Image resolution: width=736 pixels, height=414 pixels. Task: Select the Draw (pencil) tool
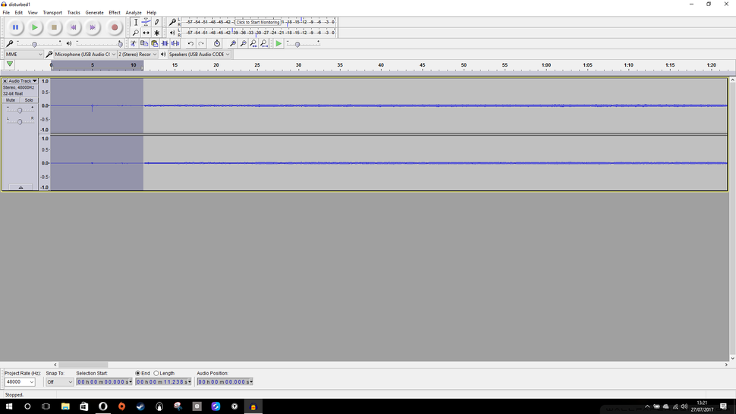157,22
